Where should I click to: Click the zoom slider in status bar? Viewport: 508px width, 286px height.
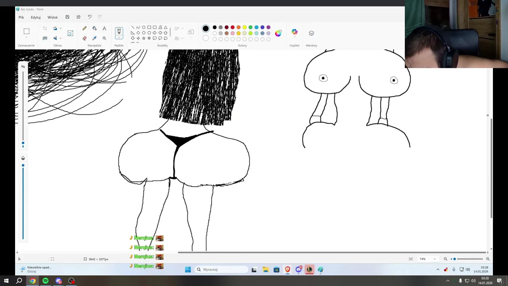(x=467, y=259)
